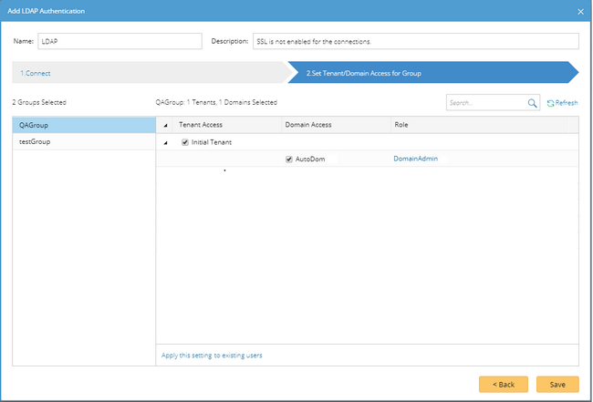Click into the Description text field
Image resolution: width=593 pixels, height=402 pixels.
(415, 41)
